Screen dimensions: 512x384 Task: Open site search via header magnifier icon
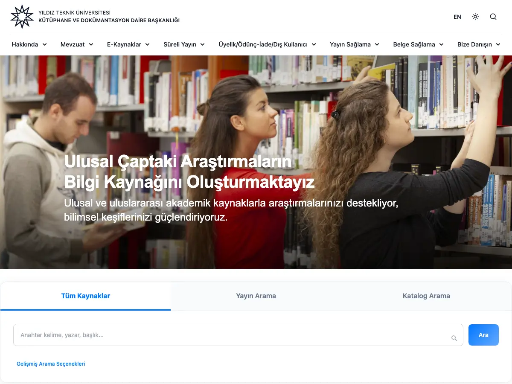tap(493, 17)
